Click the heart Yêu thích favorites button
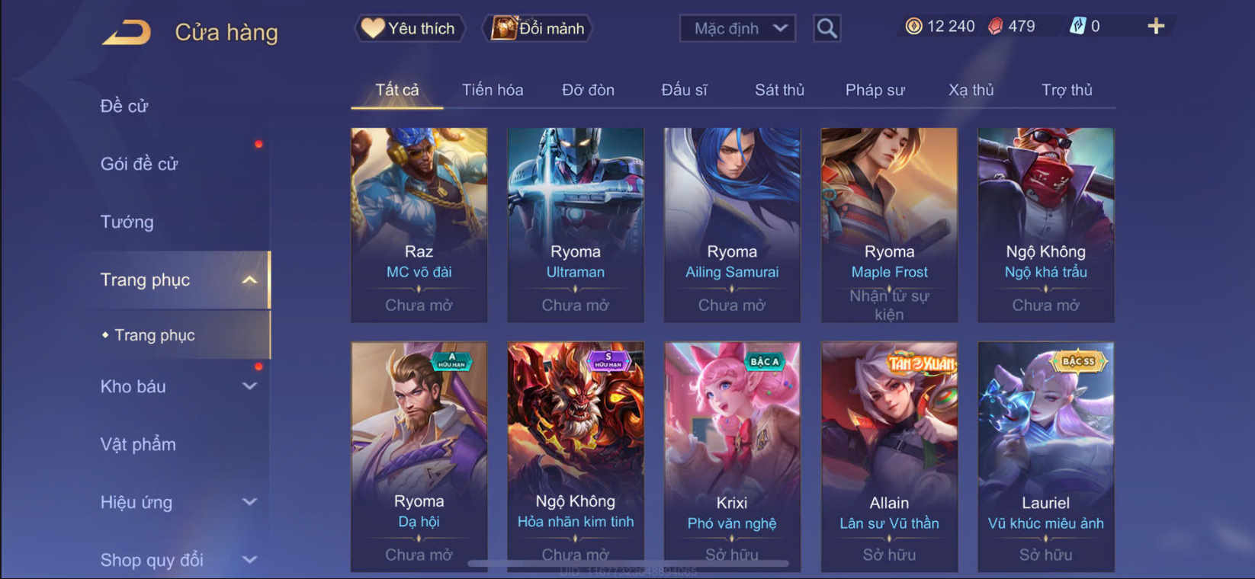 (x=410, y=28)
